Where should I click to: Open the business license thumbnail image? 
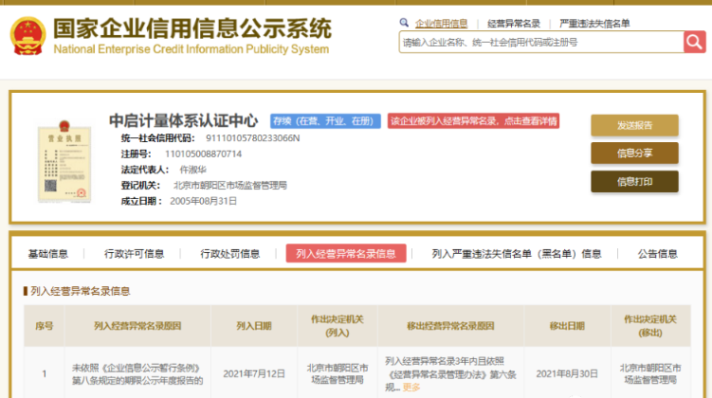(x=64, y=161)
